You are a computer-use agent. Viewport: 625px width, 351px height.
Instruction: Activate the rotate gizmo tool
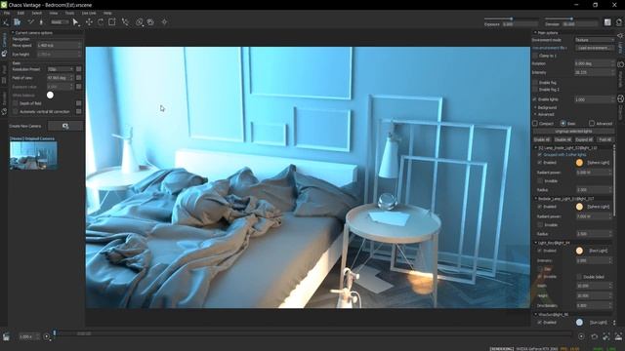101,22
